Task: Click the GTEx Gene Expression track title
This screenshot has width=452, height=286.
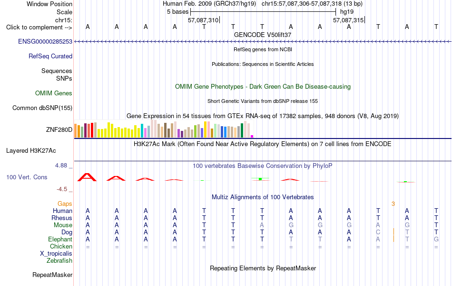Action: tap(262, 116)
